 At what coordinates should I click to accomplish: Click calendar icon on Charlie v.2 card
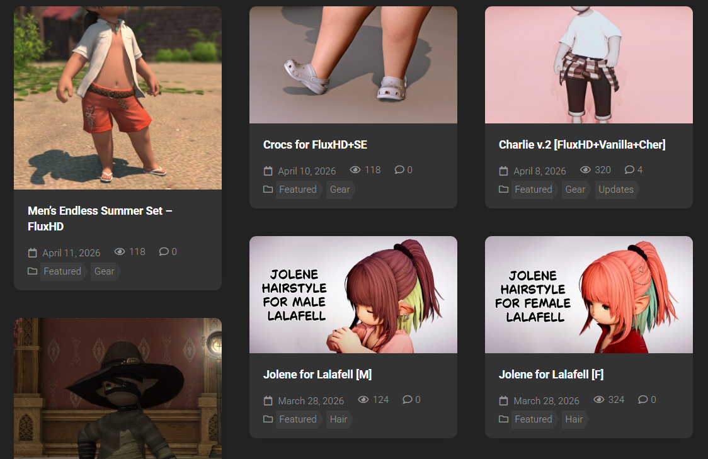tap(503, 171)
